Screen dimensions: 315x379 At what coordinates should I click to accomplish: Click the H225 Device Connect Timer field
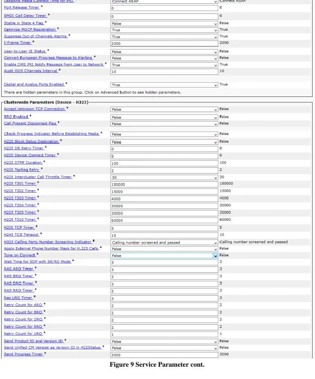coord(164,156)
